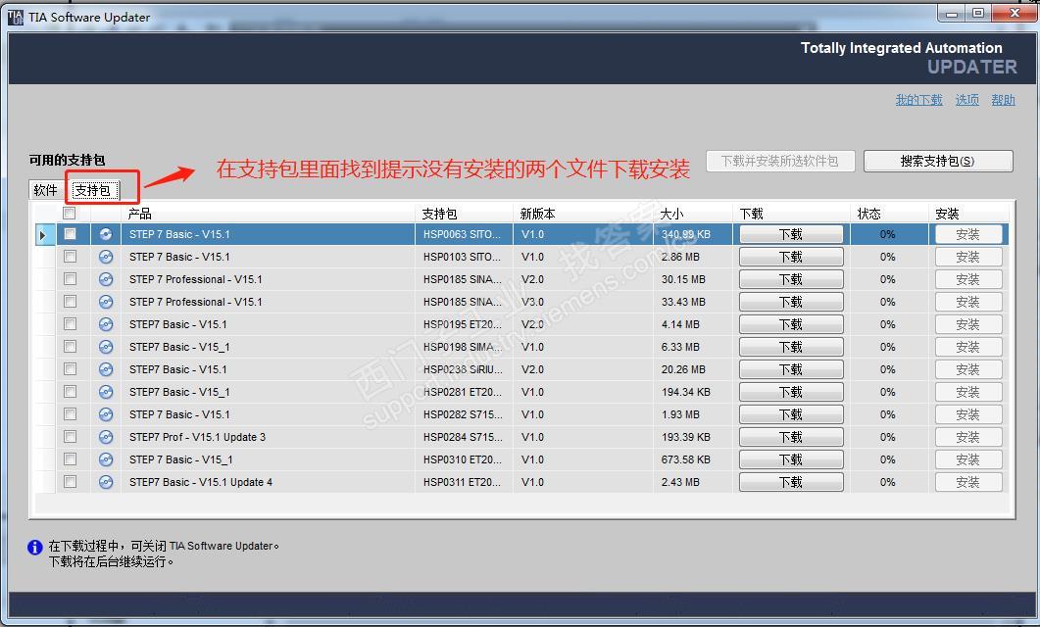Click the package icon for the 30.15 MB HSP0185 row
Image resolution: width=1040 pixels, height=627 pixels.
pyautogui.click(x=106, y=279)
